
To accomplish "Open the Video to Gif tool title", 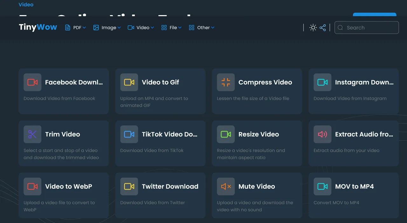I will tap(161, 82).
